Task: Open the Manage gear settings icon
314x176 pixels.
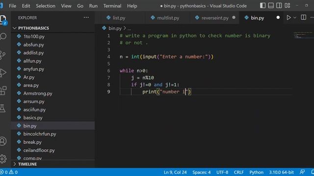Action: point(3,159)
